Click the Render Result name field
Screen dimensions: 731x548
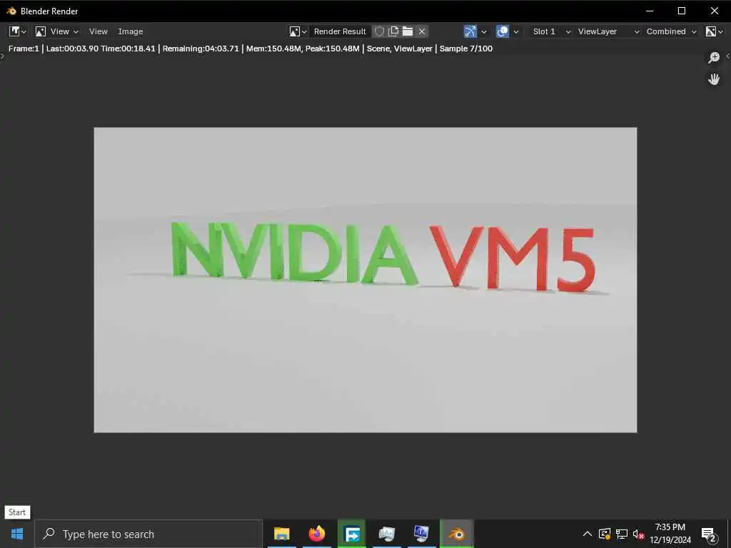(340, 31)
